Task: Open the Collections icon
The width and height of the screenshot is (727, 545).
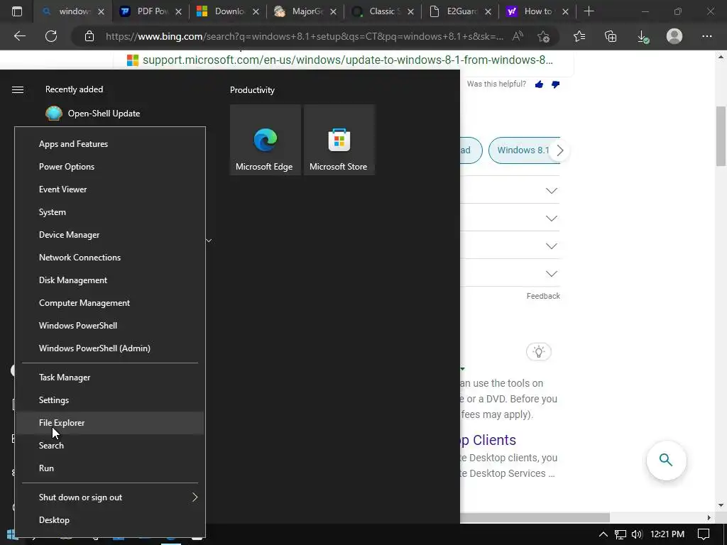Action: tap(611, 36)
